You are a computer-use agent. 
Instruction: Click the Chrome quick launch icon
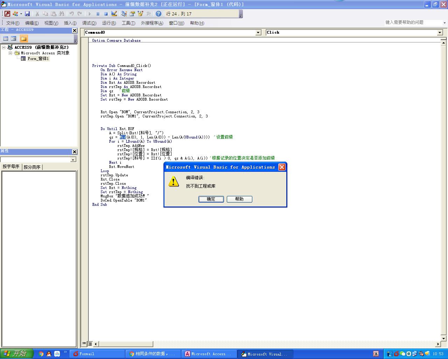(x=41, y=354)
